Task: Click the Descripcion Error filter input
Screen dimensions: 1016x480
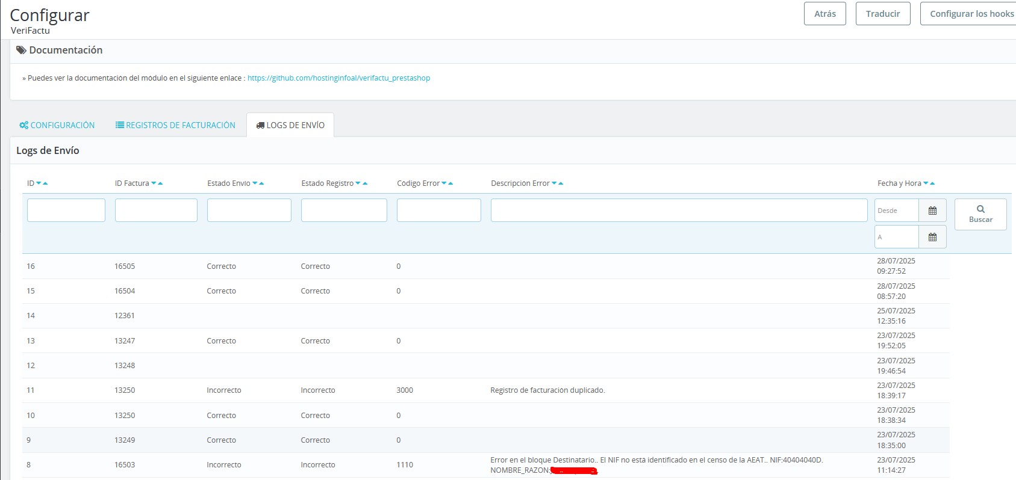Action: tap(679, 211)
